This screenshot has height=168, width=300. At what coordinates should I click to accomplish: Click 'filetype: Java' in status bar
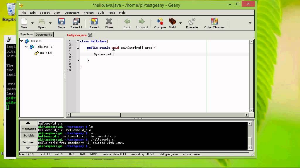(168, 154)
